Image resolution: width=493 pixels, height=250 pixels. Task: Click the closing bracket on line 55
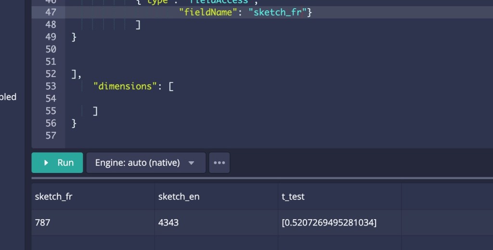click(95, 111)
